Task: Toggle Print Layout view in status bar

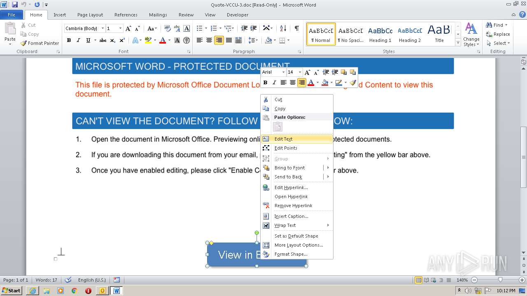Action: point(418,280)
